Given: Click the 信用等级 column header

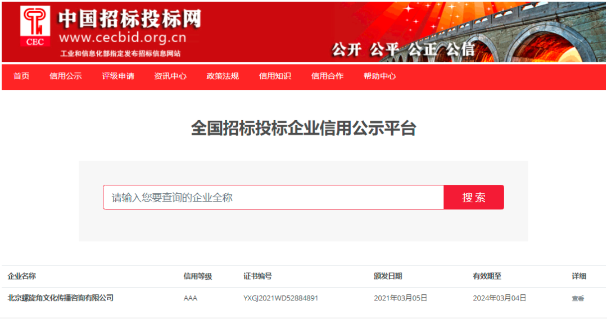Looking at the screenshot, I should tap(198, 276).
